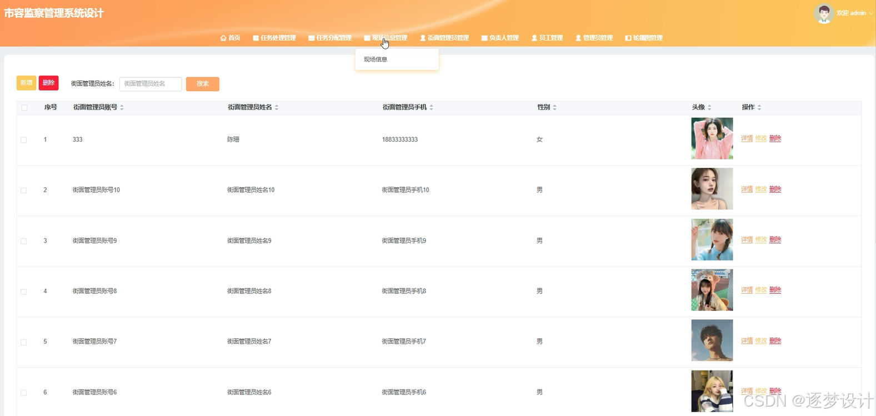The width and height of the screenshot is (876, 416).
Task: Open the 员工管理 menu
Action: click(x=547, y=38)
